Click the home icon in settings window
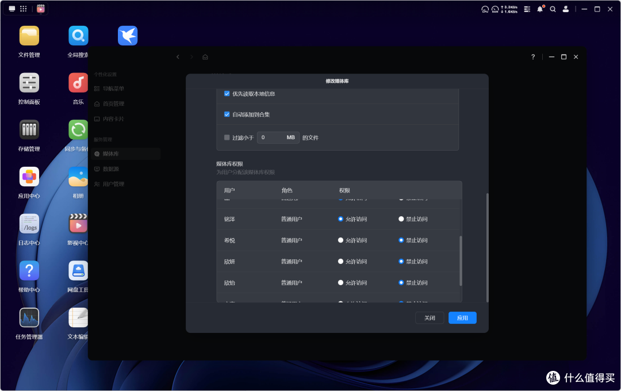Image resolution: width=621 pixels, height=391 pixels. pyautogui.click(x=205, y=57)
